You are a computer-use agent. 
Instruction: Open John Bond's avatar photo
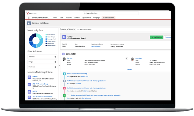tap(132, 59)
